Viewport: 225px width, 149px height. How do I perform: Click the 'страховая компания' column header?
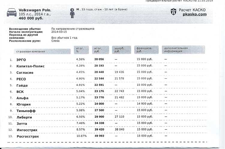[x=42, y=51]
